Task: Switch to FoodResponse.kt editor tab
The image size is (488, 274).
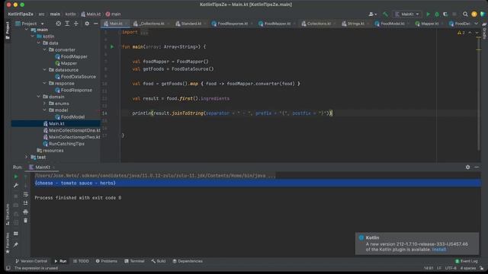Action: pyautogui.click(x=233, y=24)
